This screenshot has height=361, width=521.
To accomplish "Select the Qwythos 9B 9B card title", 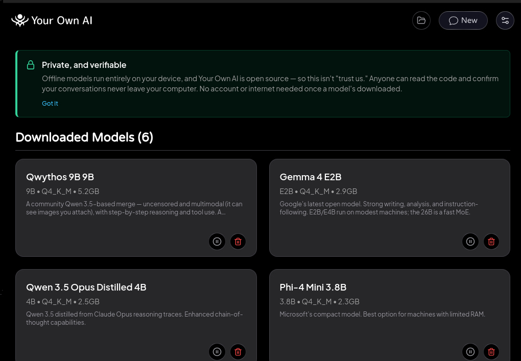I will 60,177.
